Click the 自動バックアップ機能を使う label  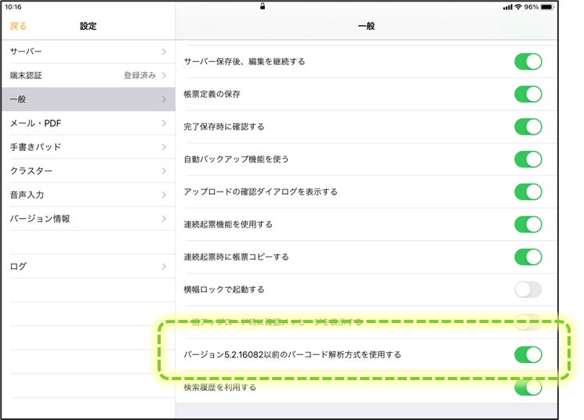coord(236,159)
